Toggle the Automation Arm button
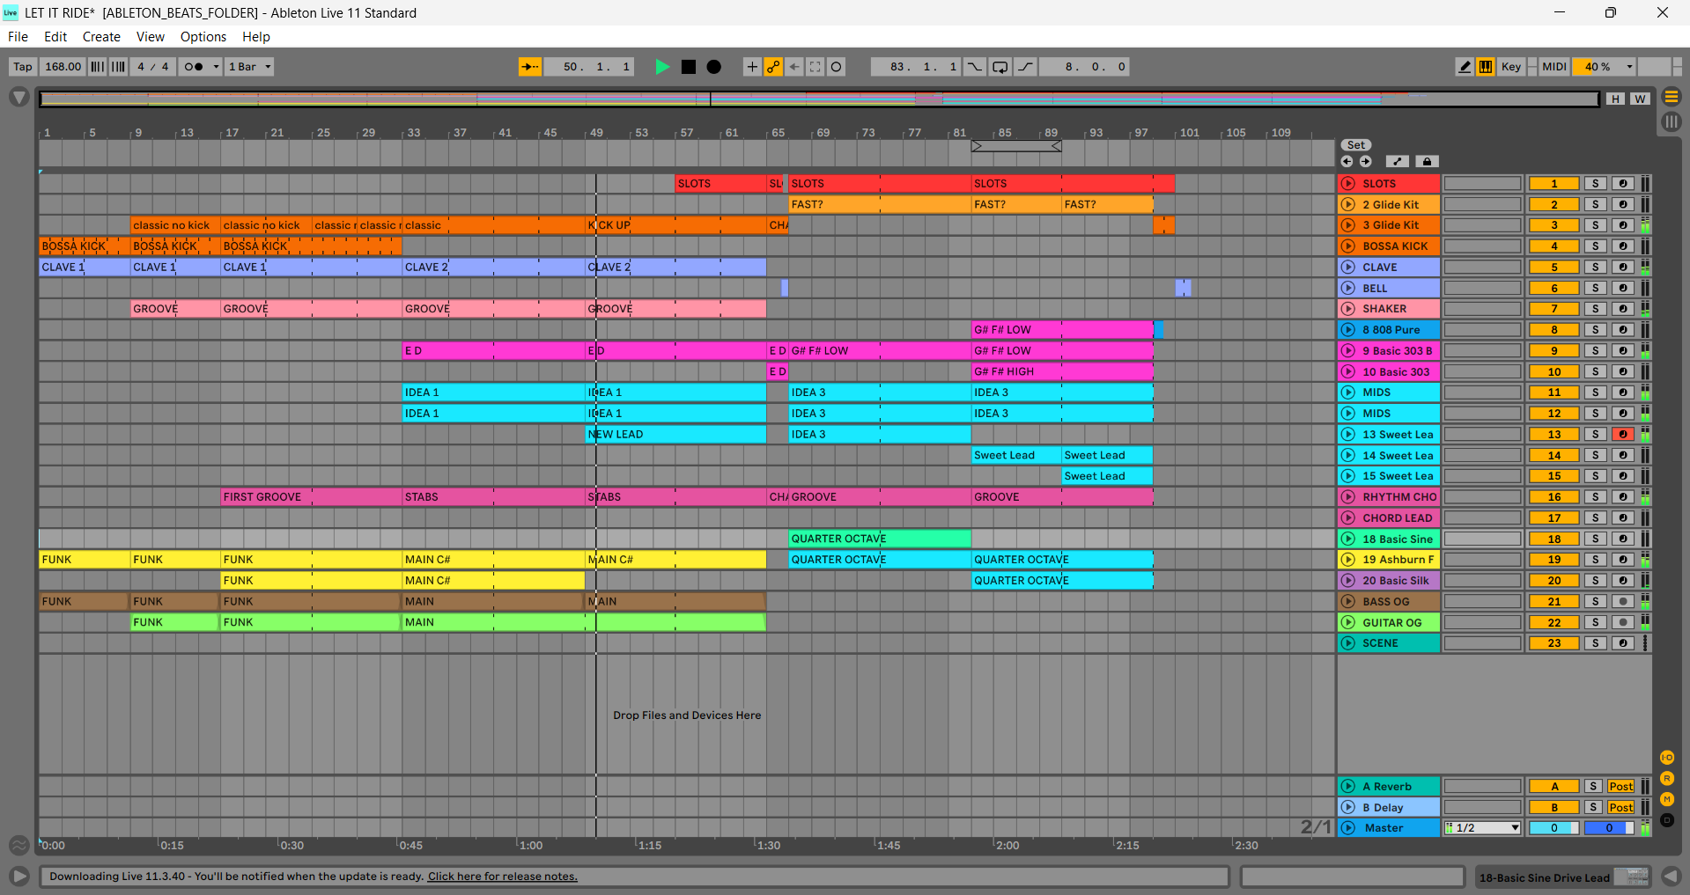This screenshot has width=1690, height=895. click(773, 67)
